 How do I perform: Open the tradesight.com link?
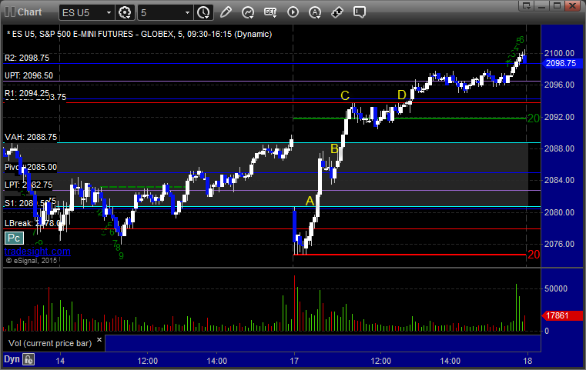pyautogui.click(x=38, y=252)
